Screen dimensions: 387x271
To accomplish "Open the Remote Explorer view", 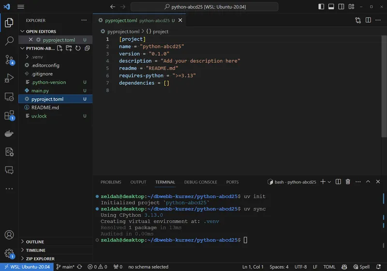I will [x=9, y=97].
